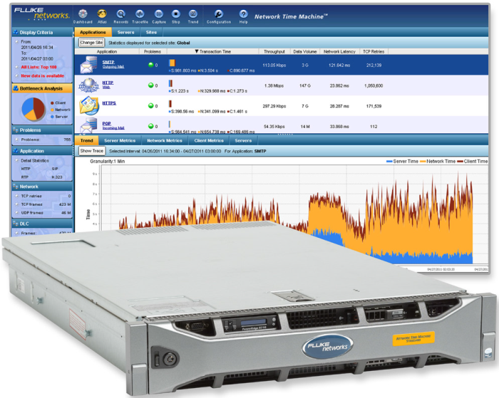
Task: Click HTTP TCP retries 1,050,600 cell
Action: (374, 86)
